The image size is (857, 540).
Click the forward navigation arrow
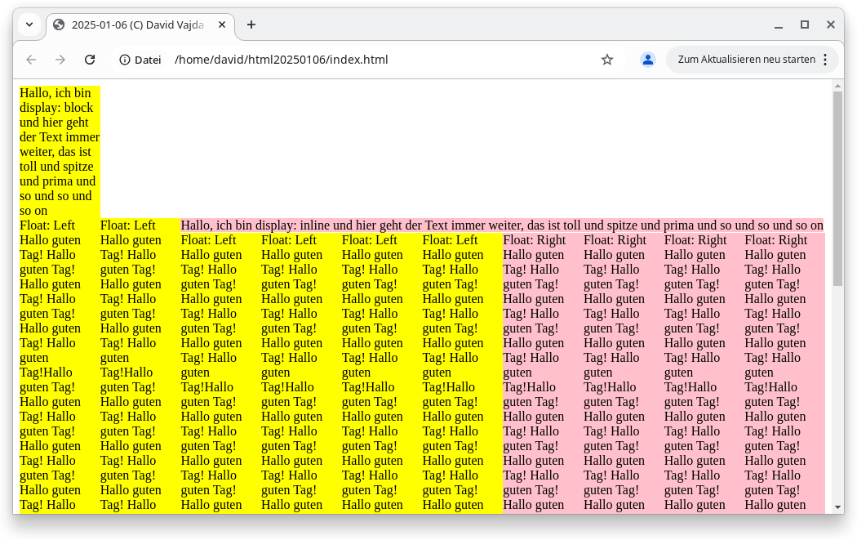coord(60,59)
